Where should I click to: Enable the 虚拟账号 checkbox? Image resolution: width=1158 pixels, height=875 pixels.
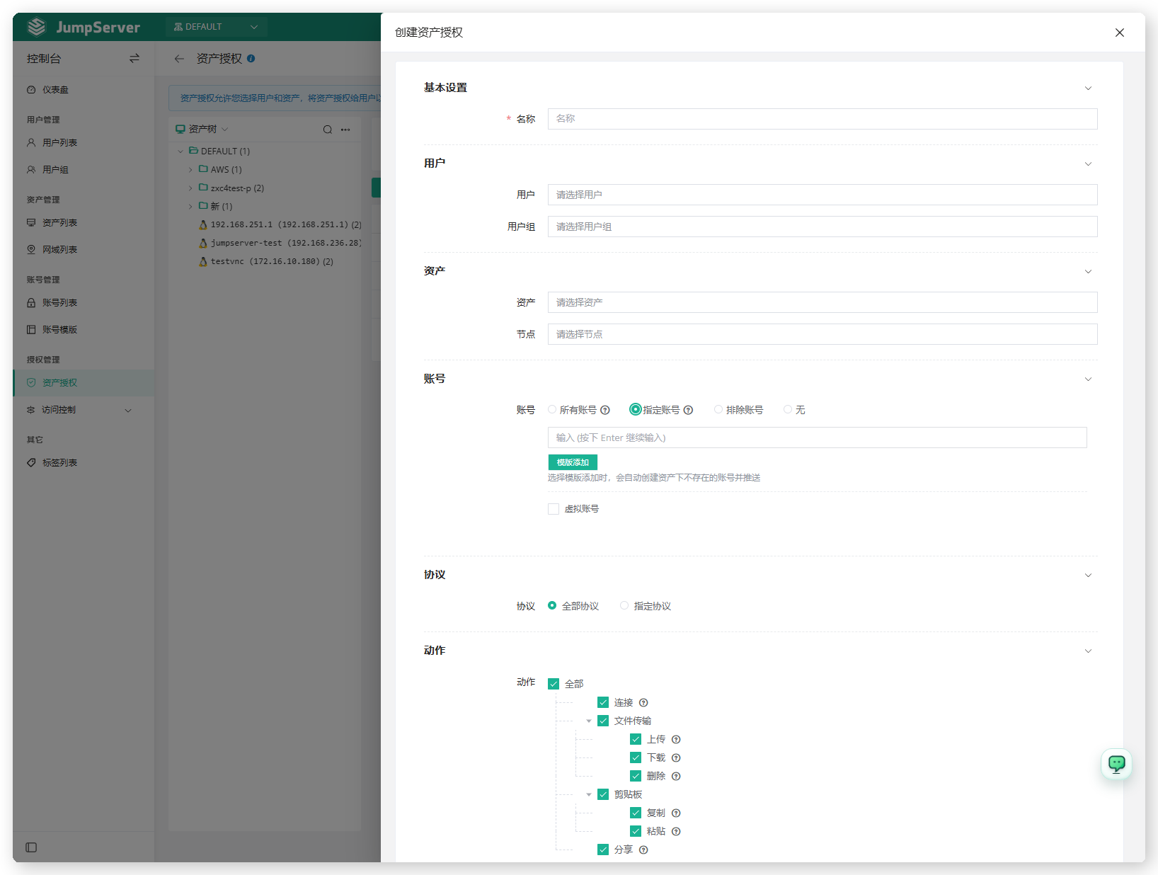coord(554,509)
